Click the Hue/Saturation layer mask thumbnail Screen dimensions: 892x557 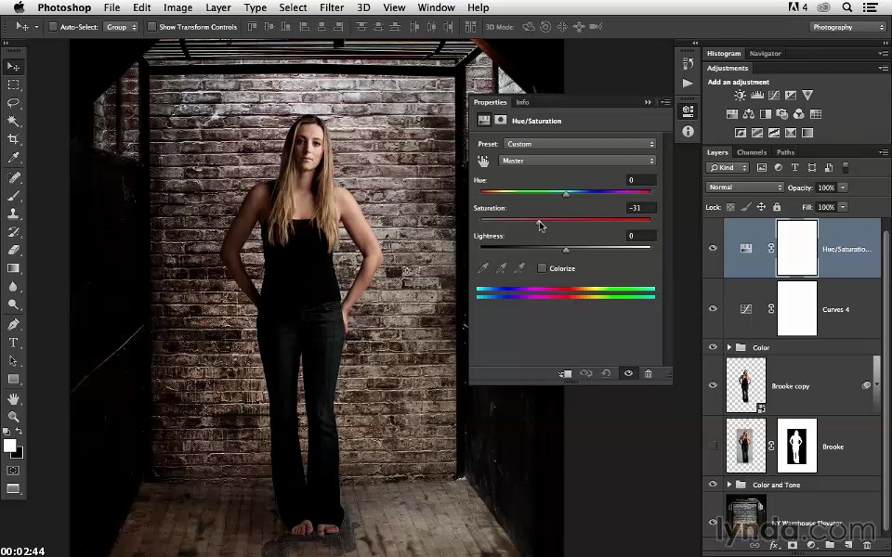tap(797, 249)
